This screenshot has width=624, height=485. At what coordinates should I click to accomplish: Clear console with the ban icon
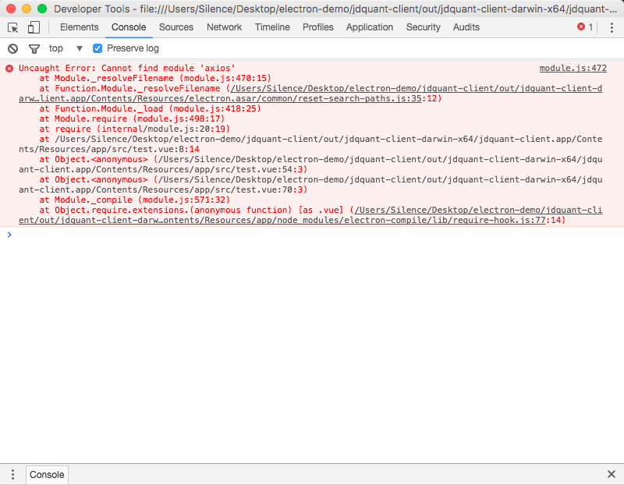pos(12,48)
